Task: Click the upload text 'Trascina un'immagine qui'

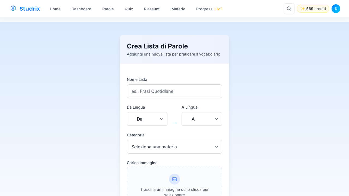Action: pyautogui.click(x=174, y=189)
